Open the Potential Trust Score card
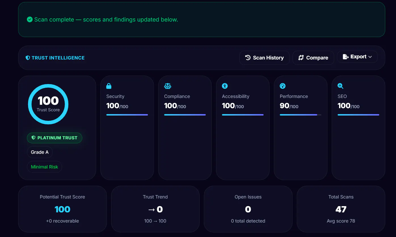 (62, 209)
